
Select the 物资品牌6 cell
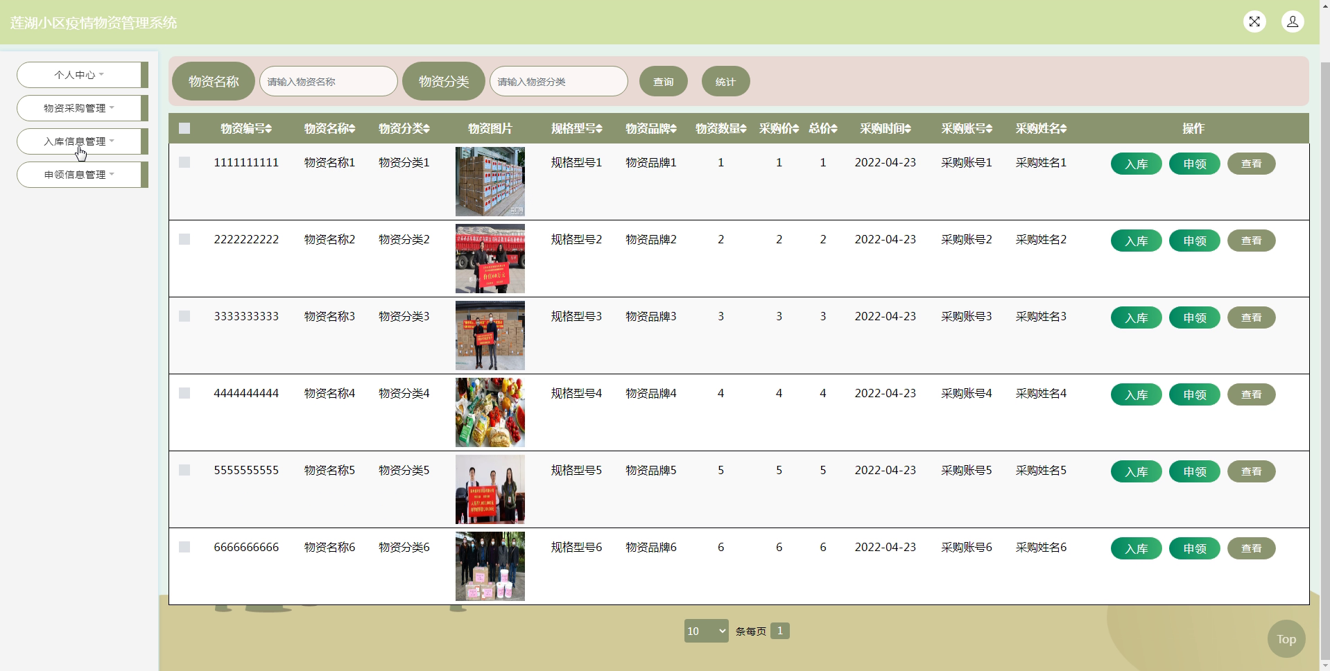pyautogui.click(x=650, y=547)
